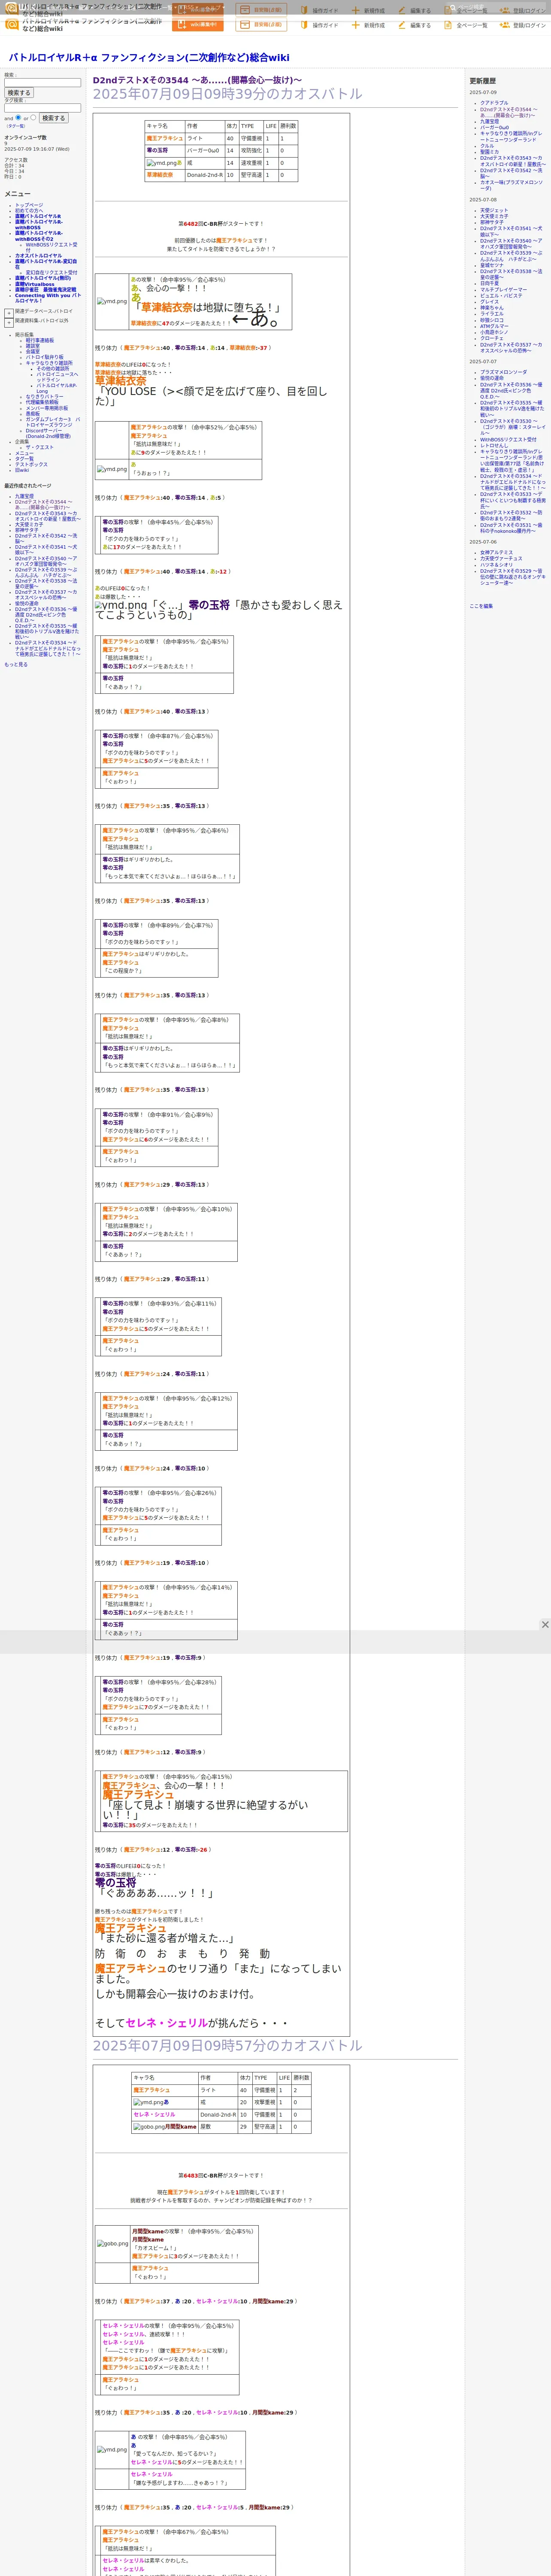
Task: Open 雑談室 board link
Action: click(33, 346)
